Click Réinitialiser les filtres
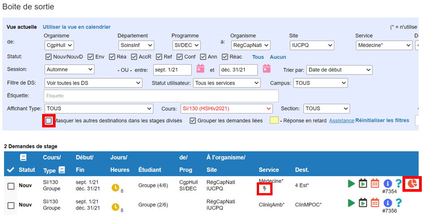Image resolution: width=424 pixels, height=215 pixels. [x=382, y=120]
